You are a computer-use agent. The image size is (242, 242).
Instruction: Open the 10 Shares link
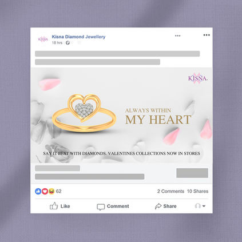(197, 191)
